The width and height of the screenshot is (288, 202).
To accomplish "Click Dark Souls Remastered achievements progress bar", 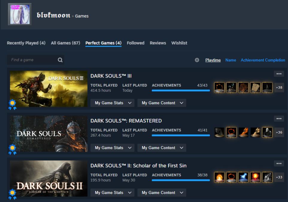I will click(x=181, y=135).
